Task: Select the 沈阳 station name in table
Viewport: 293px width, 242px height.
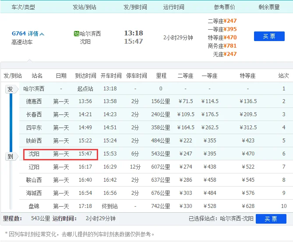Action: (34, 154)
